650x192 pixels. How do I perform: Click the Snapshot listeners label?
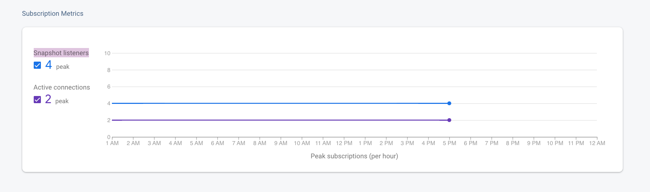pyautogui.click(x=61, y=53)
